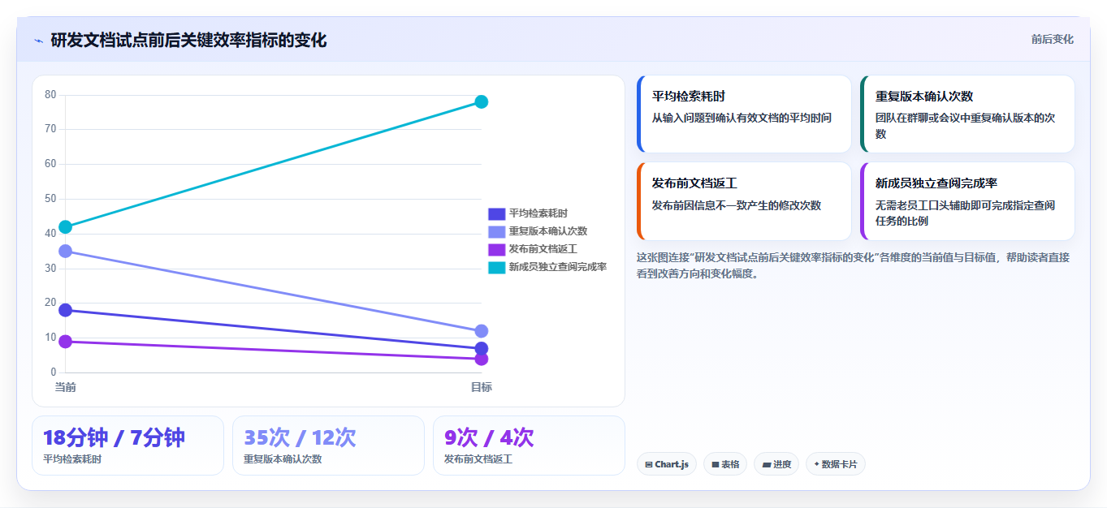
Task: Click the 80 y-axis tick label
Action: (50, 94)
